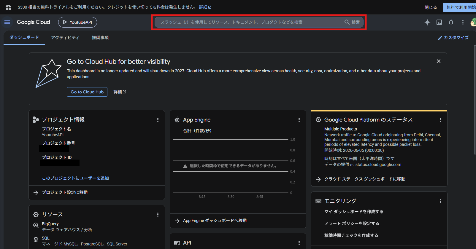The width and height of the screenshot is (476, 249).
Task: Open Gemini AI sparkle assistant icon
Action: [427, 22]
